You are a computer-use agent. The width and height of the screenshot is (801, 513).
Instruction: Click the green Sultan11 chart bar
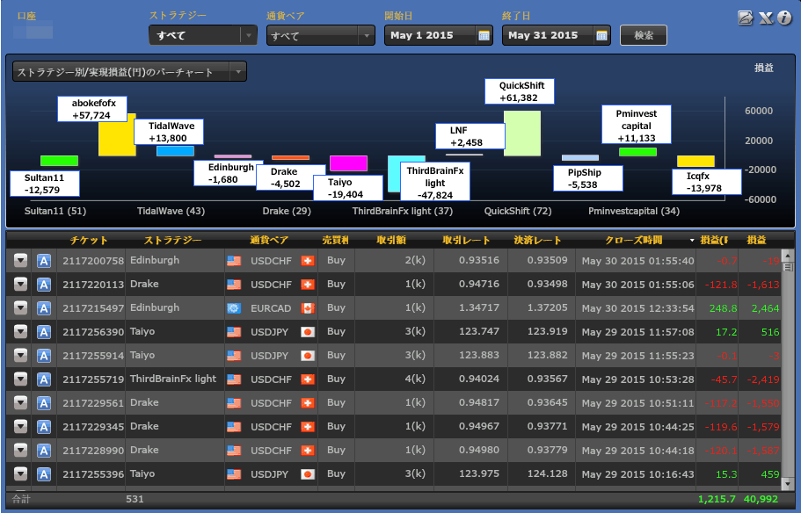pyautogui.click(x=59, y=161)
